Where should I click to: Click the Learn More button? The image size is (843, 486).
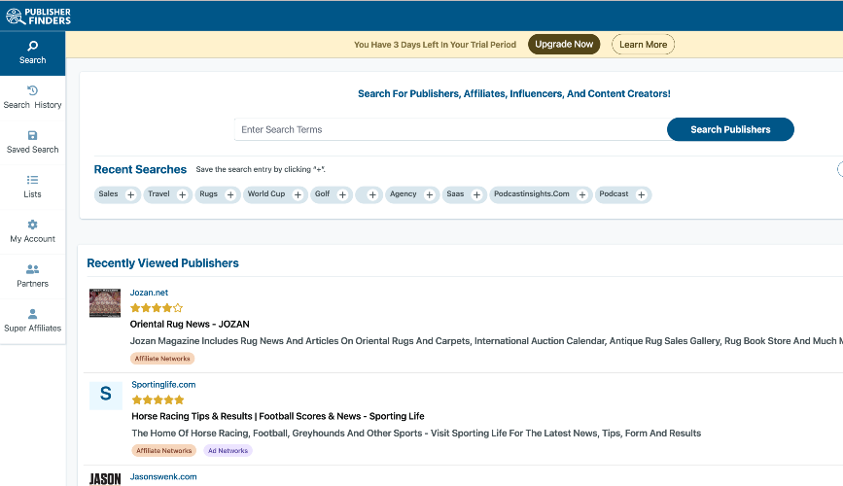click(643, 45)
